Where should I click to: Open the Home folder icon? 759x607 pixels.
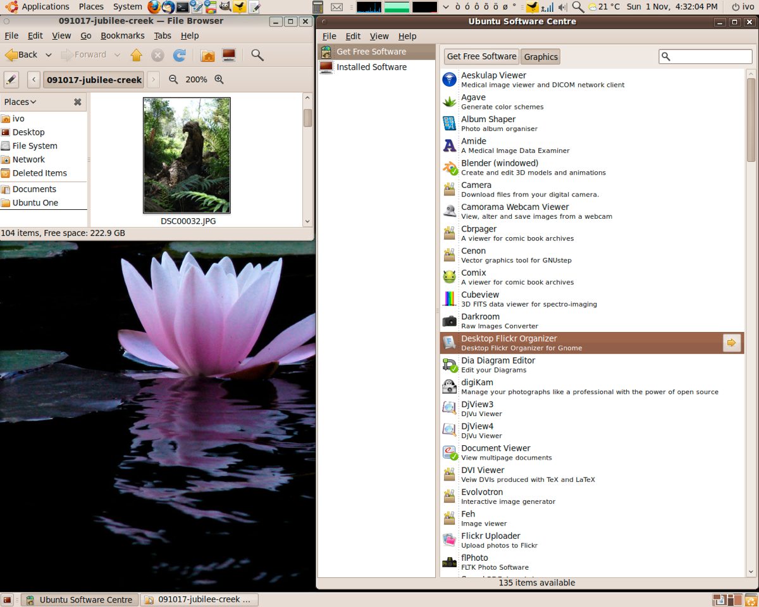coord(207,55)
